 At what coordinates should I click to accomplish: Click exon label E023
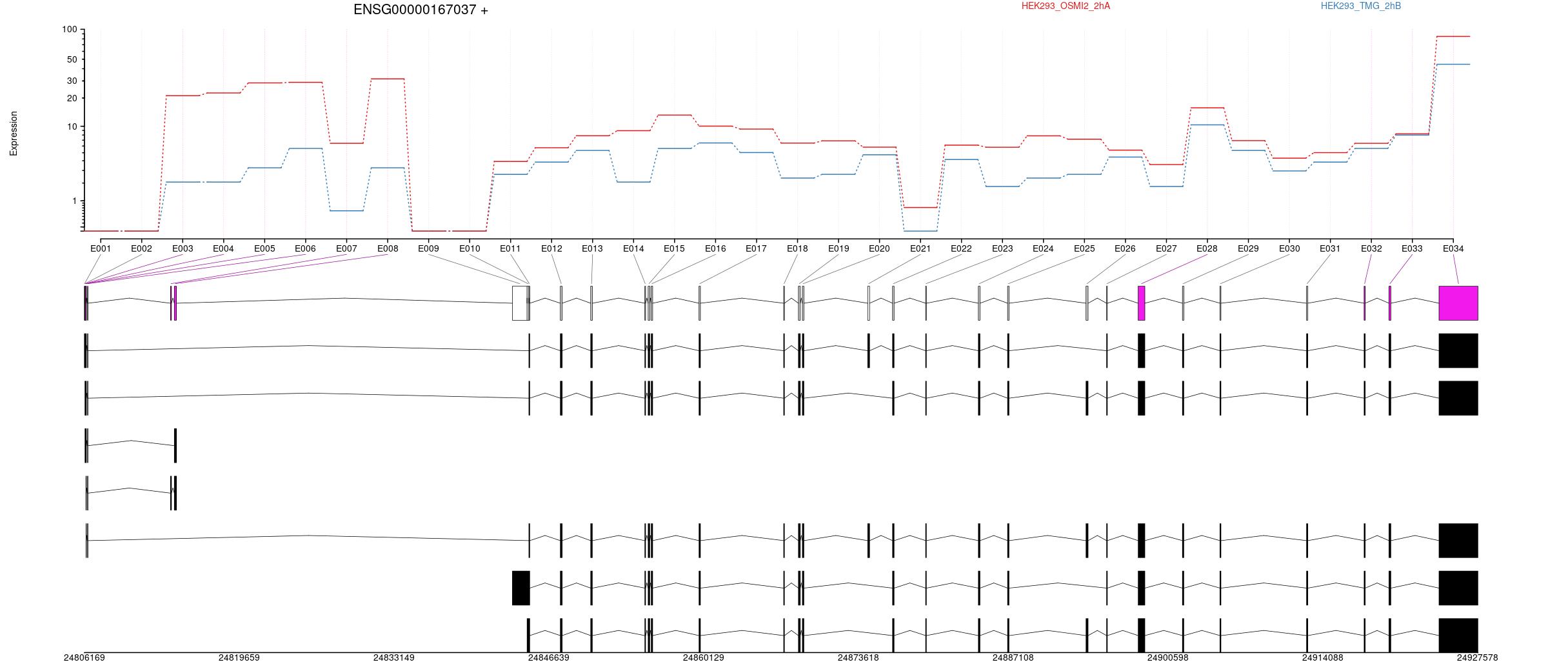coord(1002,248)
